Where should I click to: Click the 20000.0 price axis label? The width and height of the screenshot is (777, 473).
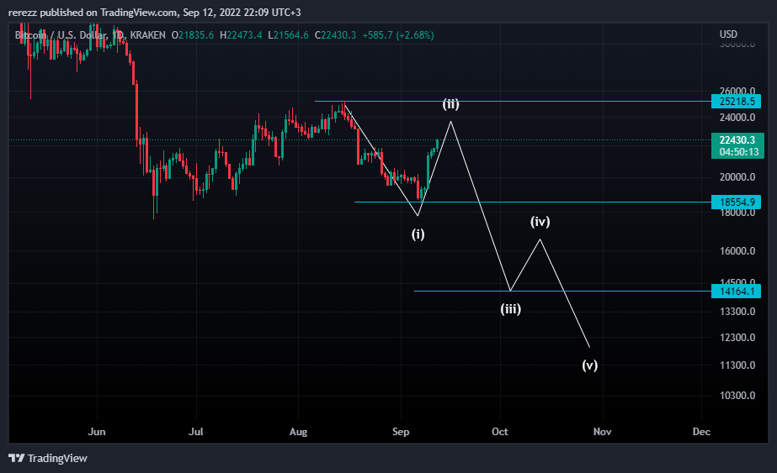[x=737, y=177]
